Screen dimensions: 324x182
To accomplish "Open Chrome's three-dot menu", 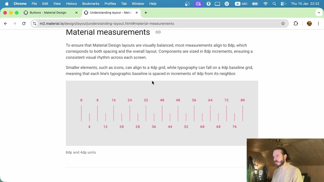I will pos(318,24).
